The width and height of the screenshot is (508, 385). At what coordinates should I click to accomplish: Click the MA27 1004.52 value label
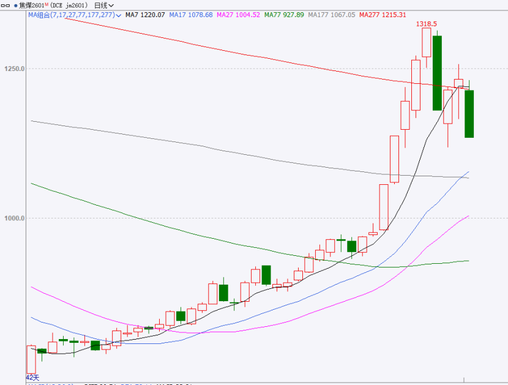(x=238, y=15)
